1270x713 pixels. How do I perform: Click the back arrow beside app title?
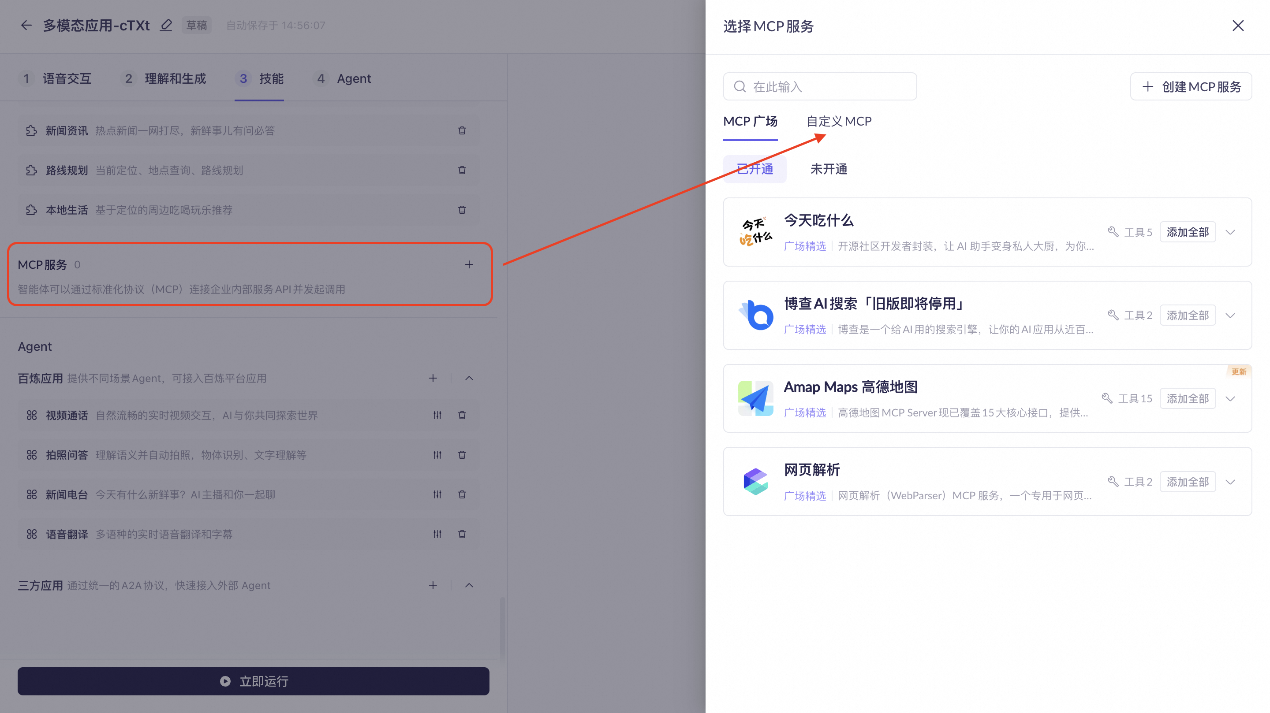coord(26,25)
